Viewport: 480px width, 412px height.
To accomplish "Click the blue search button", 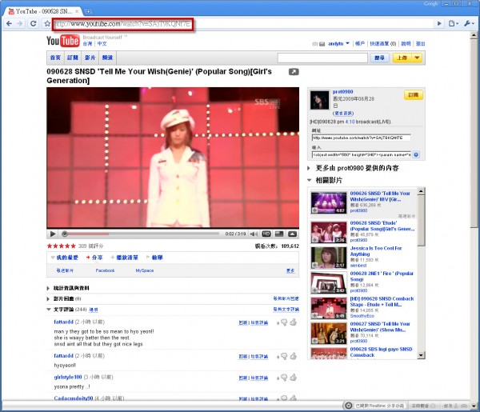I will [x=379, y=58].
